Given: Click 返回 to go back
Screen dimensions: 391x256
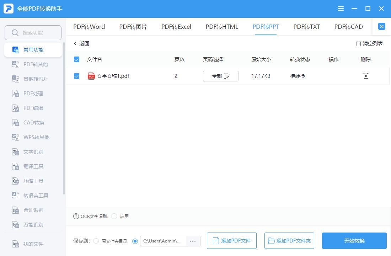Looking at the screenshot, I should (x=81, y=43).
